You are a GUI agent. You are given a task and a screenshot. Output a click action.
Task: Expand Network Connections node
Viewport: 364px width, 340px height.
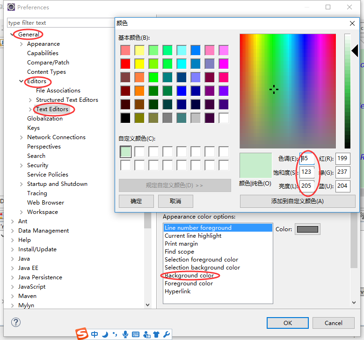point(22,137)
